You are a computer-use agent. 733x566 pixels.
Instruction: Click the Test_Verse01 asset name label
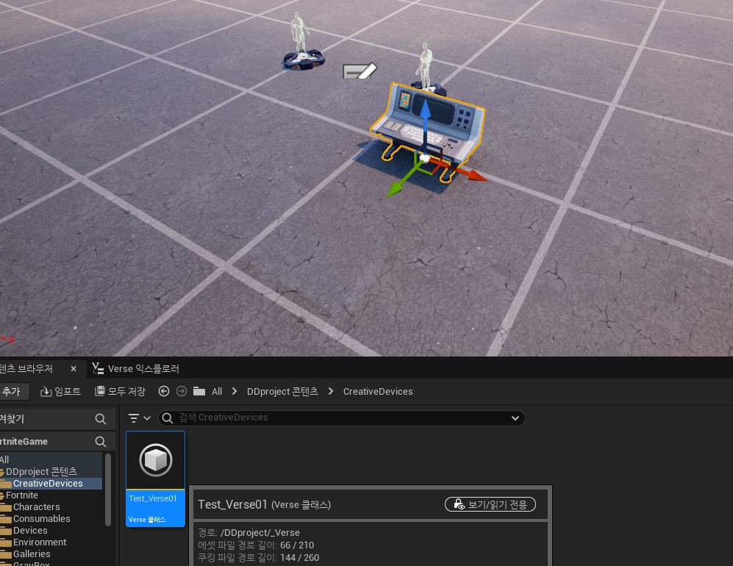153,498
